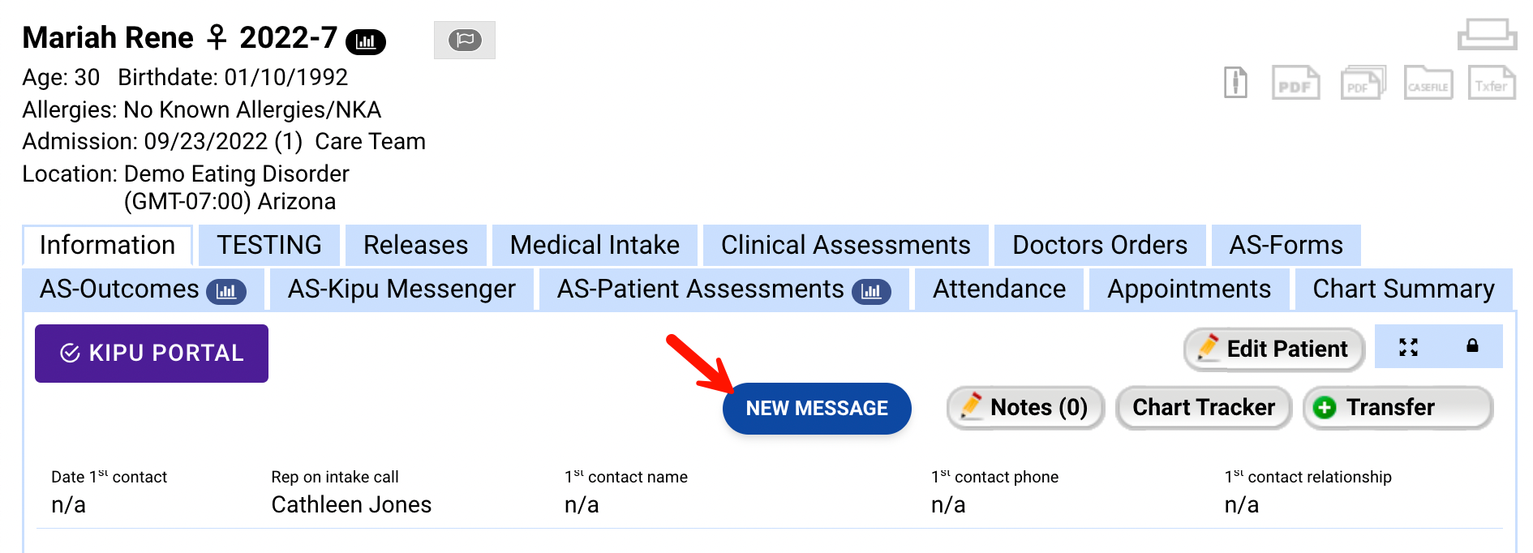Open the KIPU PORTAL button

pos(152,353)
